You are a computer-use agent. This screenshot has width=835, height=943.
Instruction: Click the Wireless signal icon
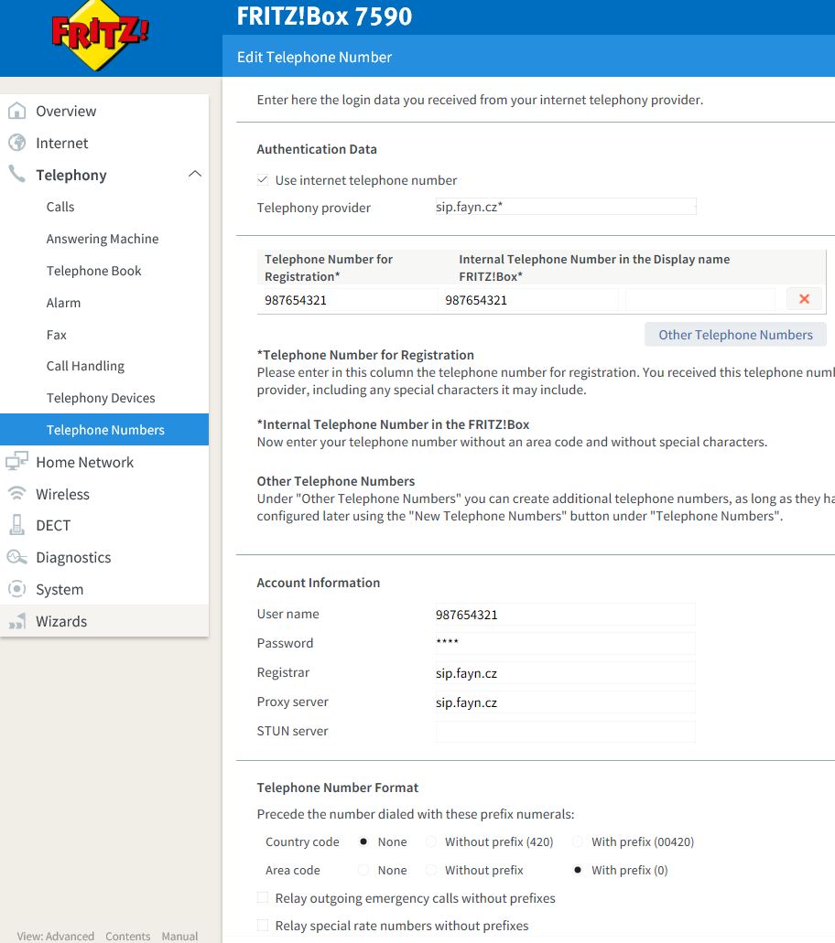pyautogui.click(x=16, y=494)
